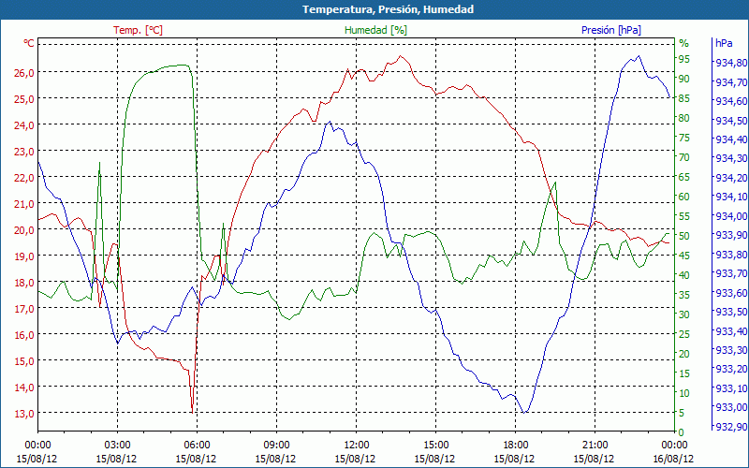Click the 933,50 pressure axis value

tap(731, 313)
